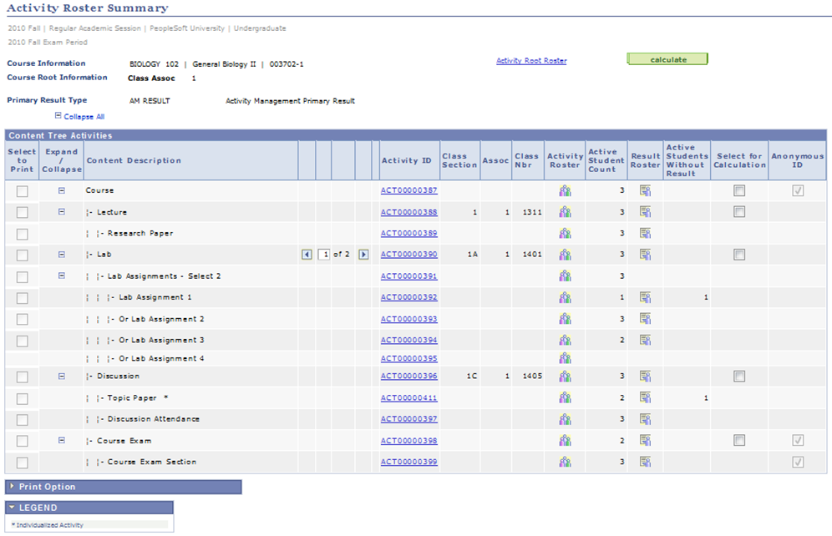Collapse the Course Exam tree node

[x=62, y=440]
